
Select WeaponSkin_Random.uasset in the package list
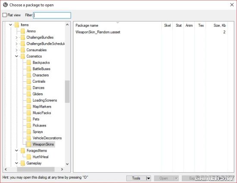[x=98, y=32]
